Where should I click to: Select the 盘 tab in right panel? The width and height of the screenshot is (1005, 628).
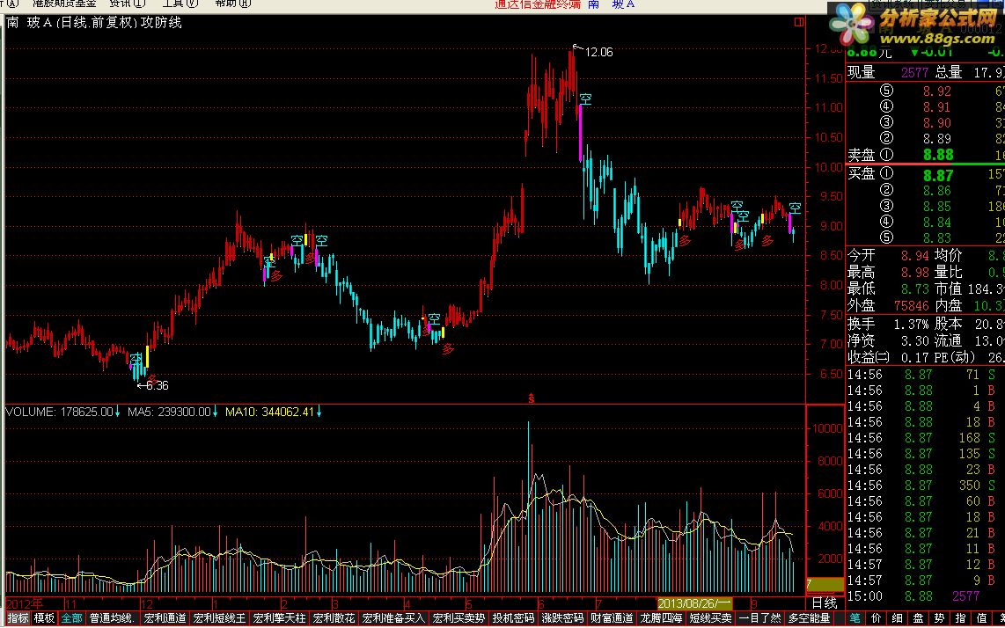[x=920, y=618]
